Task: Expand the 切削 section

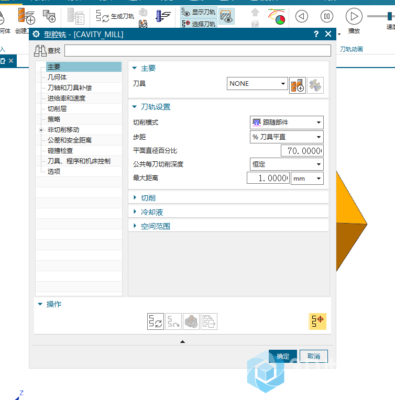Action: [135, 197]
